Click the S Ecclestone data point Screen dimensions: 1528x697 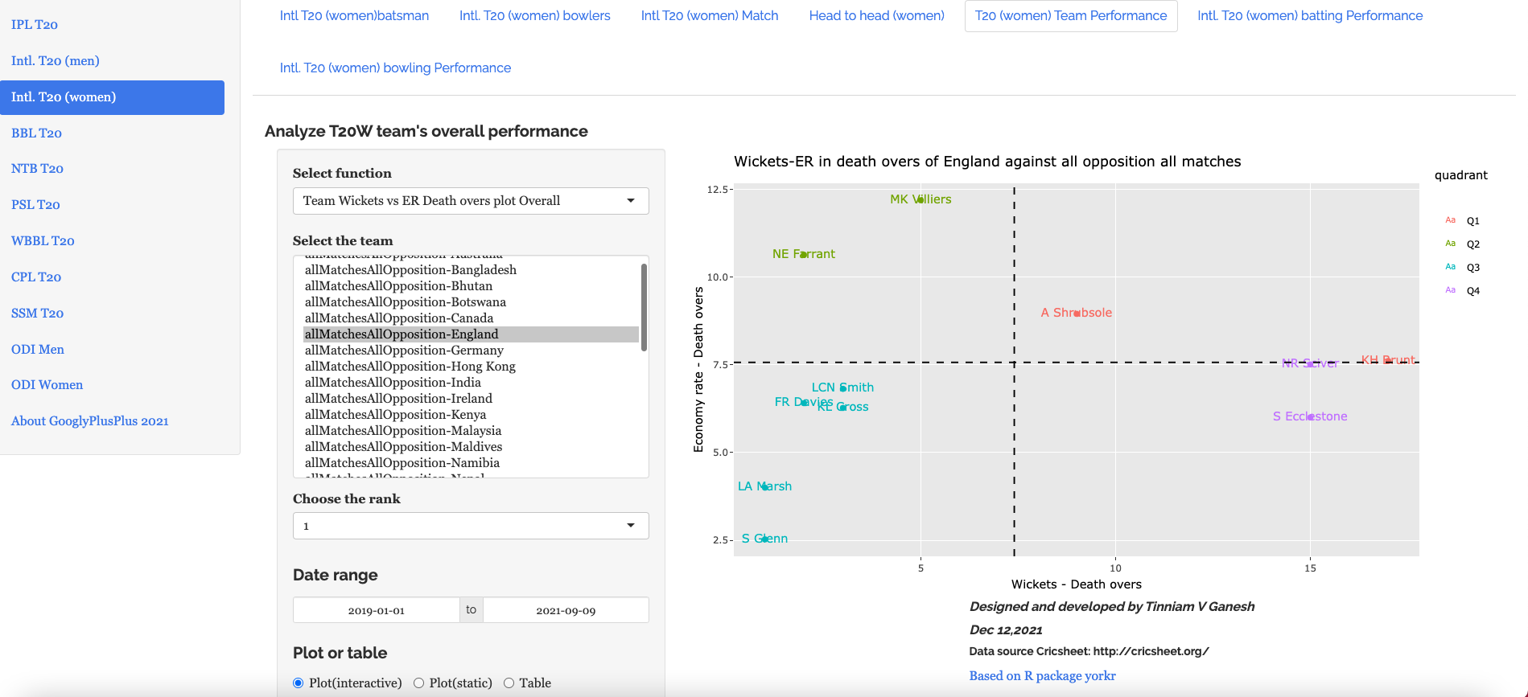pyautogui.click(x=1310, y=416)
